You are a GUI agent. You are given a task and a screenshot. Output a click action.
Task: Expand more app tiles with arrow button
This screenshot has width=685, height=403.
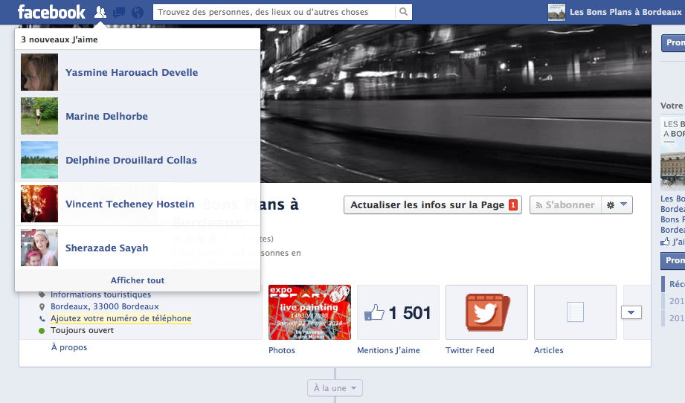(x=631, y=312)
